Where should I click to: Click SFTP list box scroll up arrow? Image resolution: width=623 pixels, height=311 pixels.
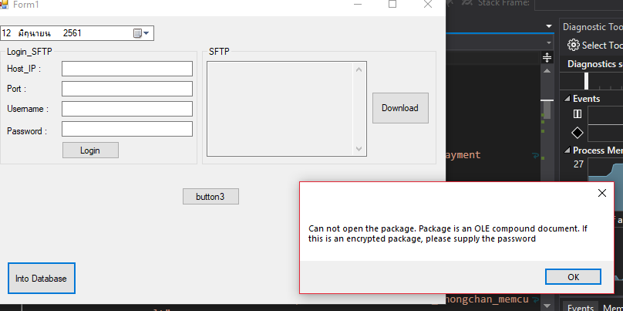[x=359, y=70]
